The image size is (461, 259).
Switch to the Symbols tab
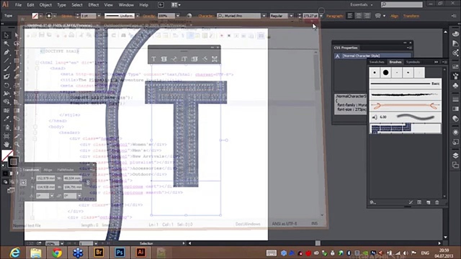point(413,62)
